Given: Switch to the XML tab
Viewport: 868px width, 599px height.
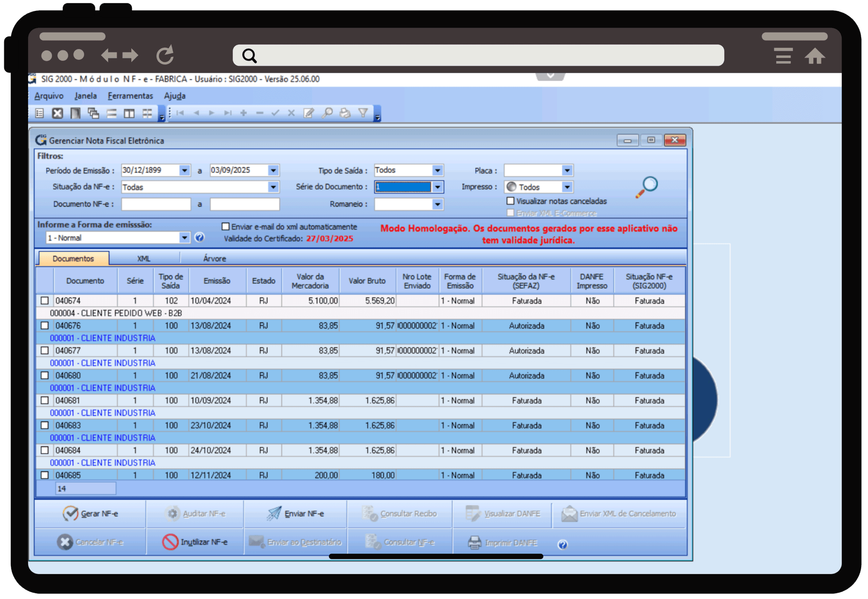Looking at the screenshot, I should (x=144, y=258).
